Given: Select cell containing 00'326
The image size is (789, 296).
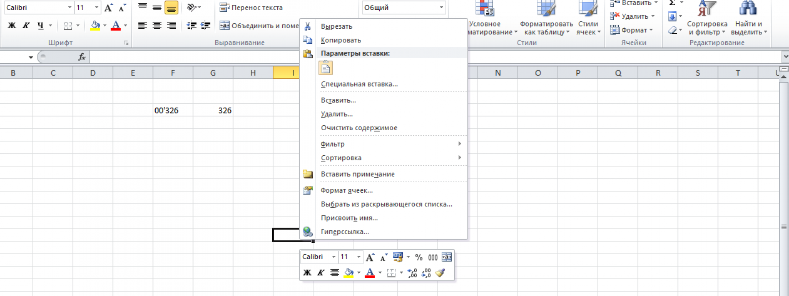Looking at the screenshot, I should pos(173,111).
